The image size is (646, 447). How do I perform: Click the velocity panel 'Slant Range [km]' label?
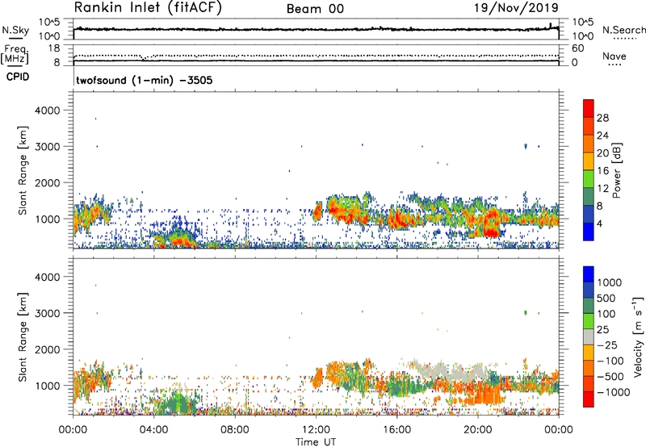23,337
